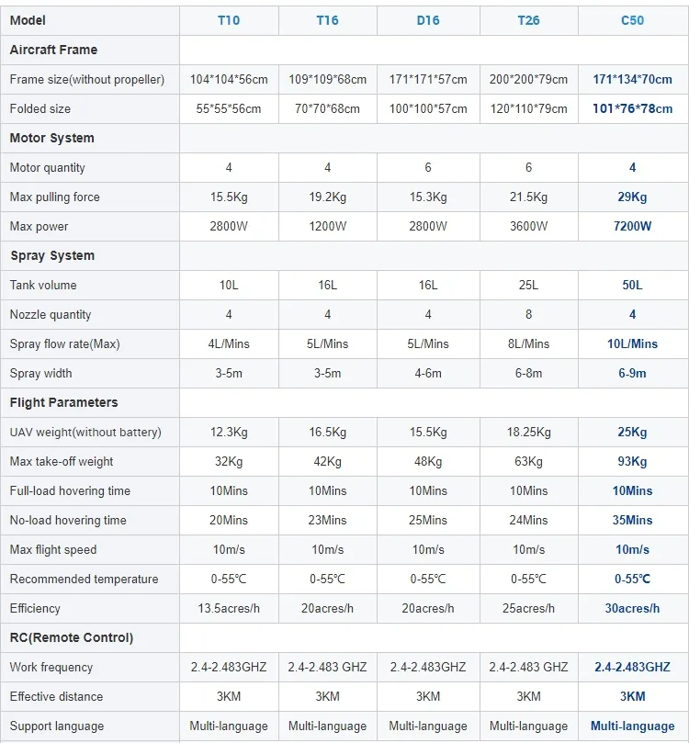Click the T16 model column header
The height and width of the screenshot is (743, 689).
click(327, 20)
